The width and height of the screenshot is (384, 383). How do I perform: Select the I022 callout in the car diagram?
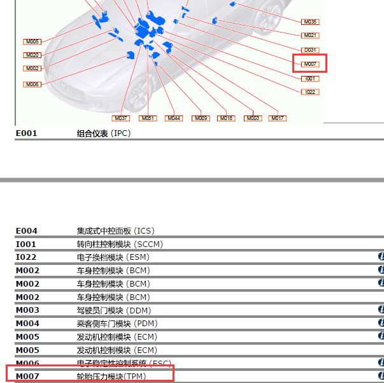[x=310, y=92]
